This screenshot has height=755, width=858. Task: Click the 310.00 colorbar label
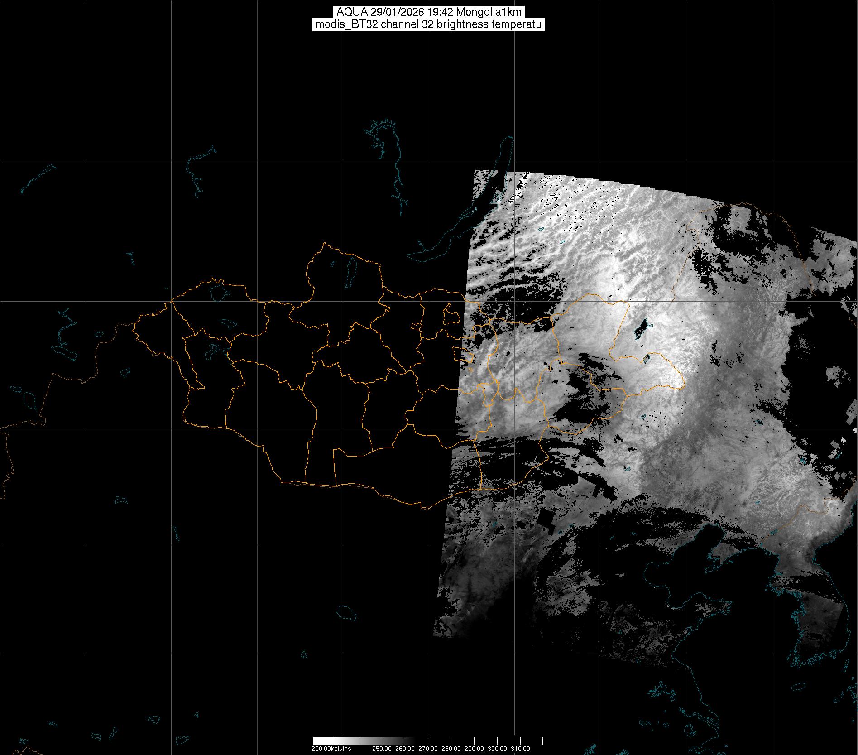(x=520, y=749)
